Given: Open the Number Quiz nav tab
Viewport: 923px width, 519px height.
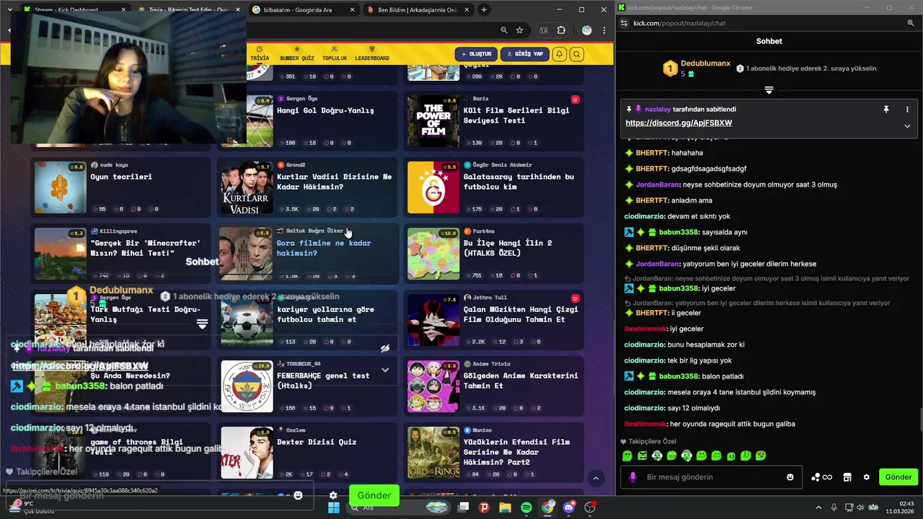Looking at the screenshot, I should [297, 55].
